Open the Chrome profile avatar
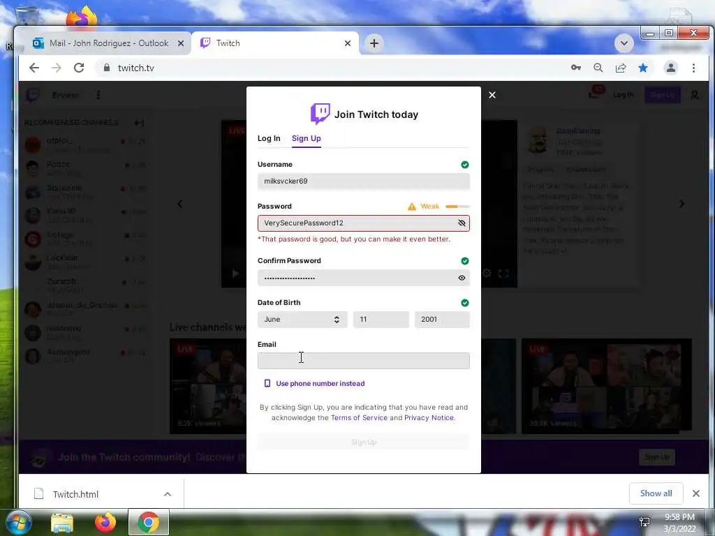Image resolution: width=715 pixels, height=536 pixels. pyautogui.click(x=671, y=68)
